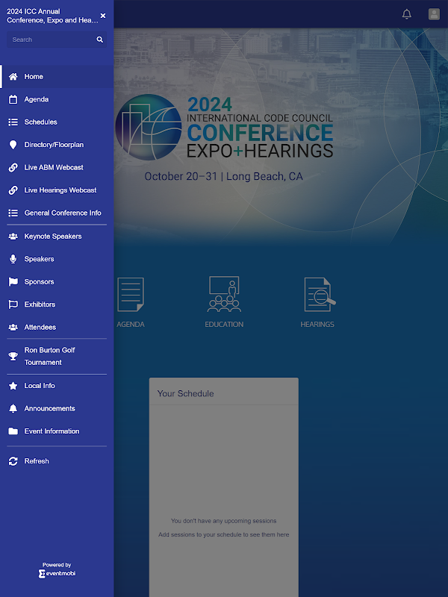448x597 pixels.
Task: Click the link icon beside Live Hearings Webcast
Action: click(x=13, y=190)
